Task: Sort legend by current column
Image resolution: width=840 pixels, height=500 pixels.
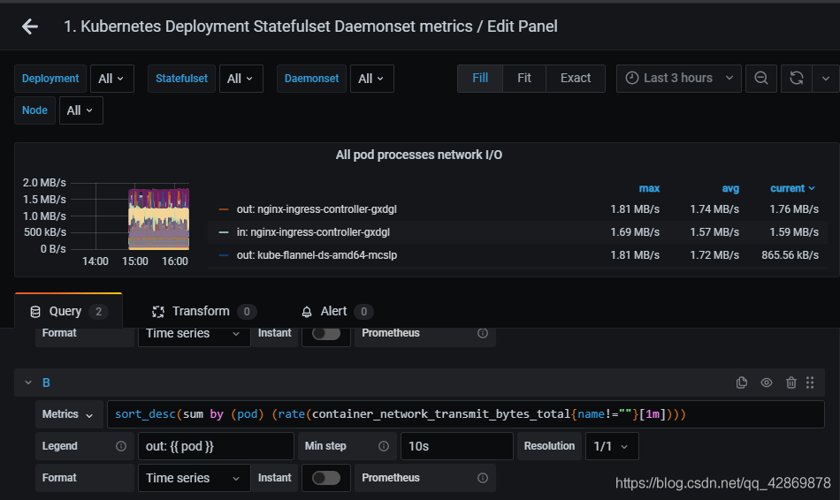Action: click(x=792, y=188)
